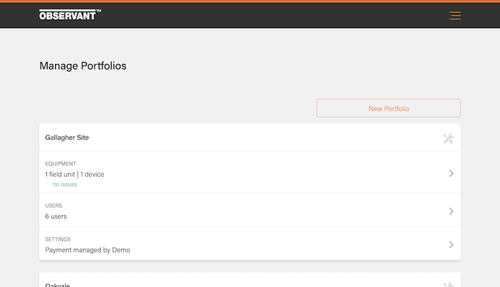500x287 pixels.
Task: Open the hamburger navigation menu
Action: tap(455, 16)
